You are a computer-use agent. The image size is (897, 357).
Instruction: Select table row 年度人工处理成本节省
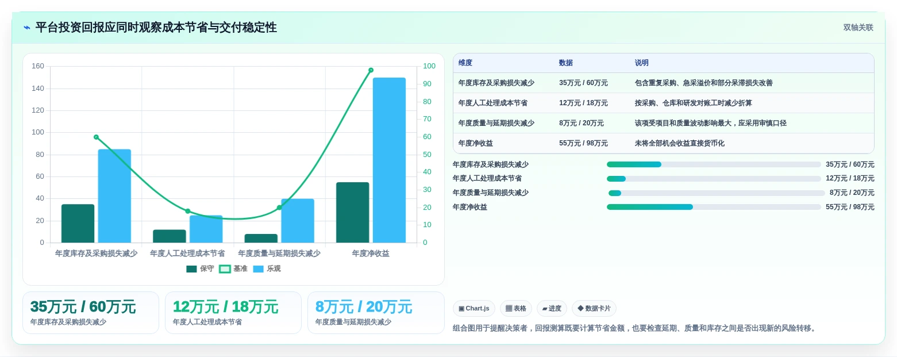tap(664, 103)
